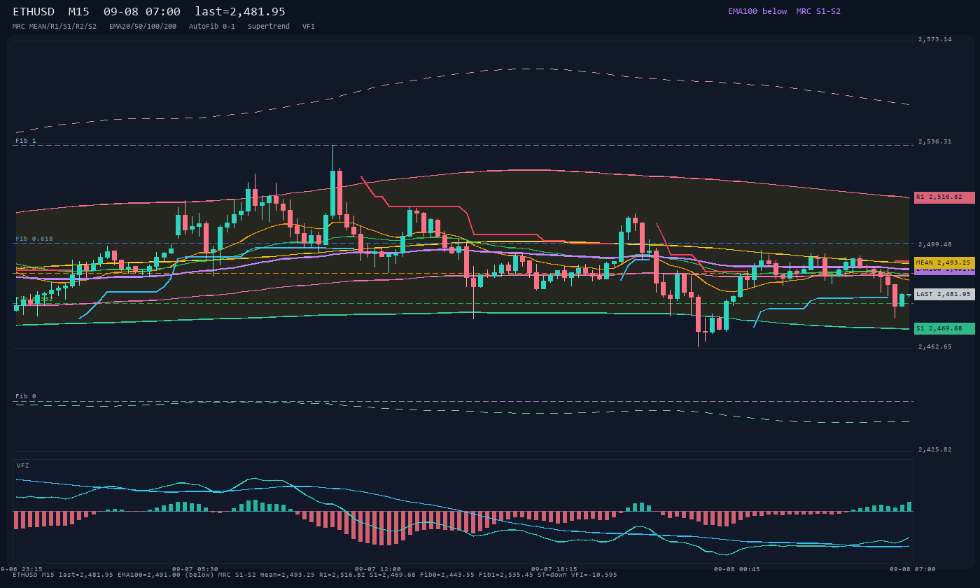Click the VFI entry in the header legend
Image resolution: width=980 pixels, height=588 pixels.
(309, 27)
